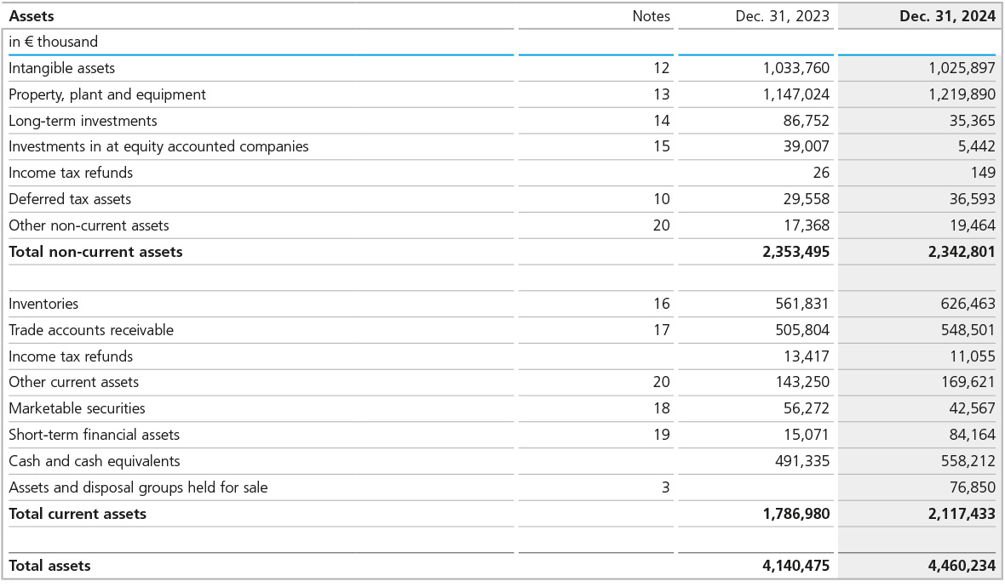Click the 39,007 equity accounted companies value
Screen dimensions: 1005x587
click(806, 146)
